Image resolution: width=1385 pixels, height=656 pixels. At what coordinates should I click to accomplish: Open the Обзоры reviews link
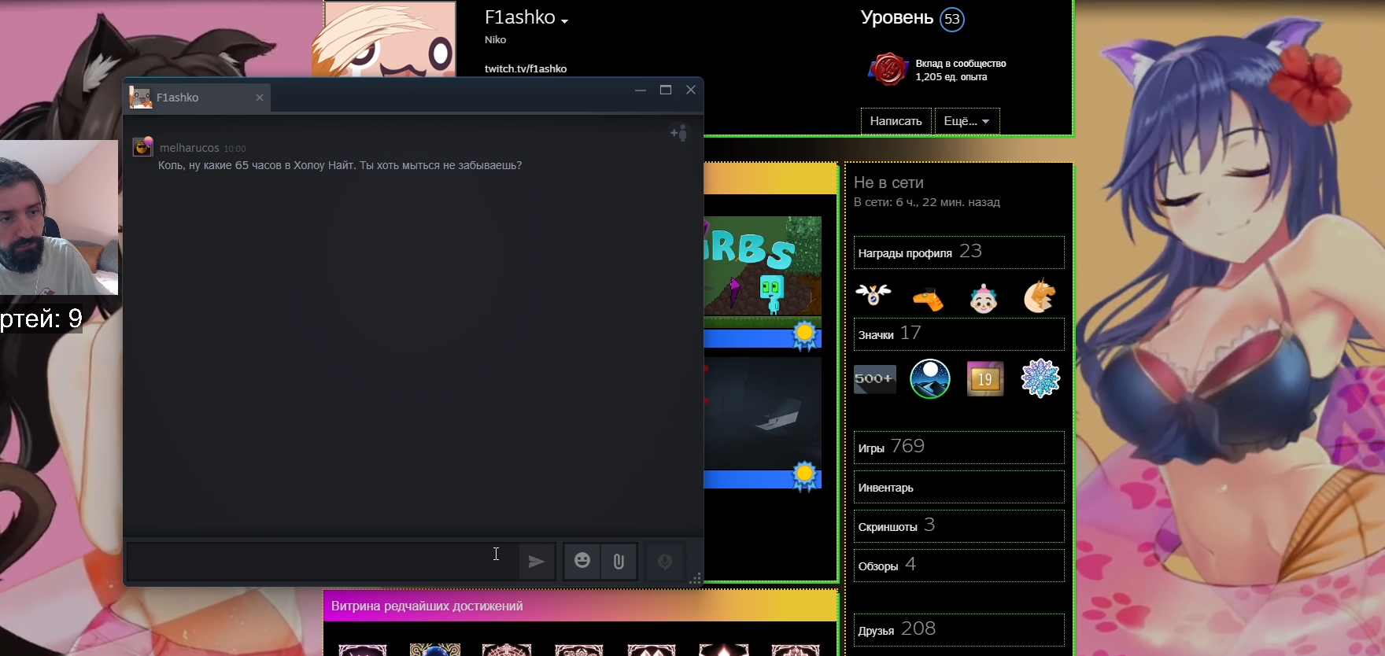click(x=958, y=566)
